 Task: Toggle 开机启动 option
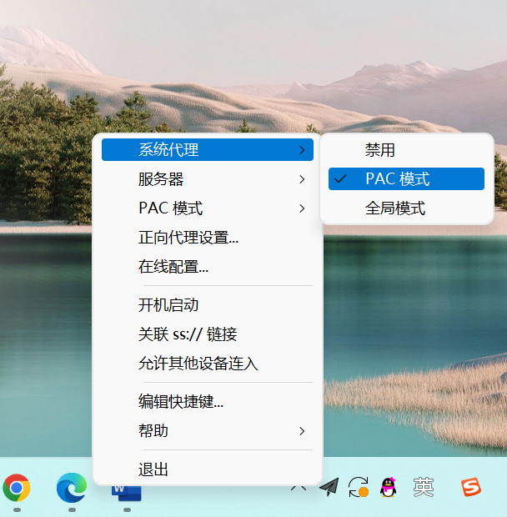(208, 305)
